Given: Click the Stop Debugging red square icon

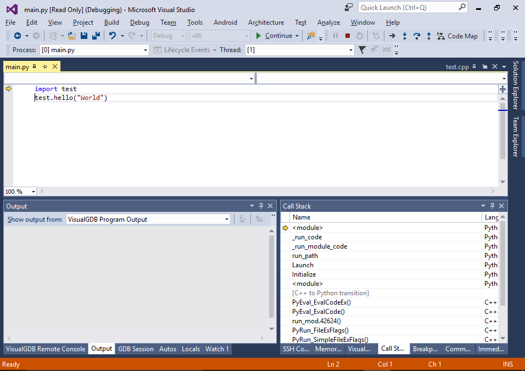Looking at the screenshot, I should pyautogui.click(x=347, y=36).
